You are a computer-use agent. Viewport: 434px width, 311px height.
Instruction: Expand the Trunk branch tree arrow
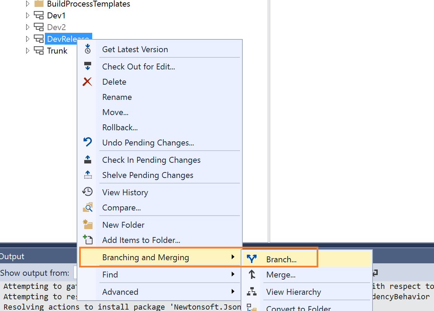tap(28, 51)
